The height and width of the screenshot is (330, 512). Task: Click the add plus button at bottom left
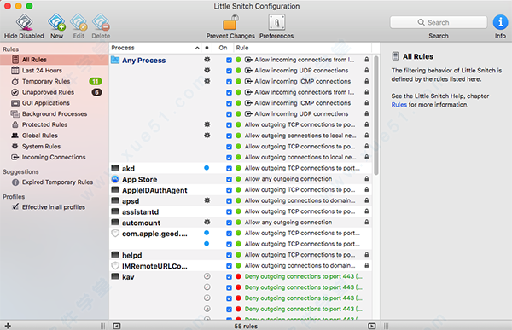8,326
